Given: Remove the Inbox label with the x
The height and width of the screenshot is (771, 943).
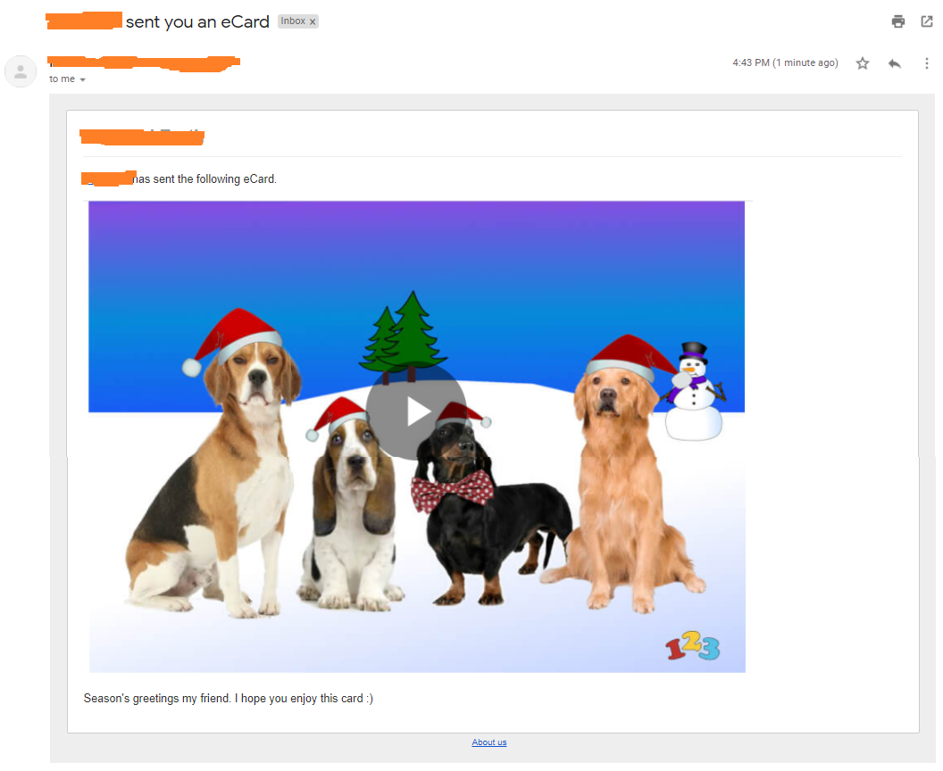Looking at the screenshot, I should tap(313, 21).
